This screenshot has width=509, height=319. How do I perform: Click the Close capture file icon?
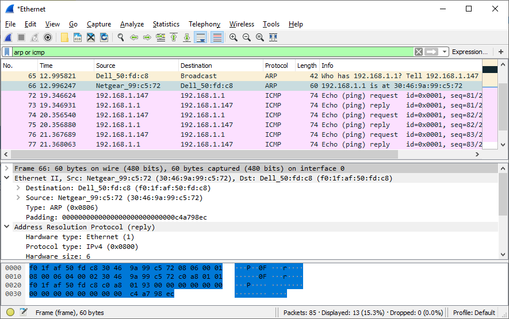91,37
